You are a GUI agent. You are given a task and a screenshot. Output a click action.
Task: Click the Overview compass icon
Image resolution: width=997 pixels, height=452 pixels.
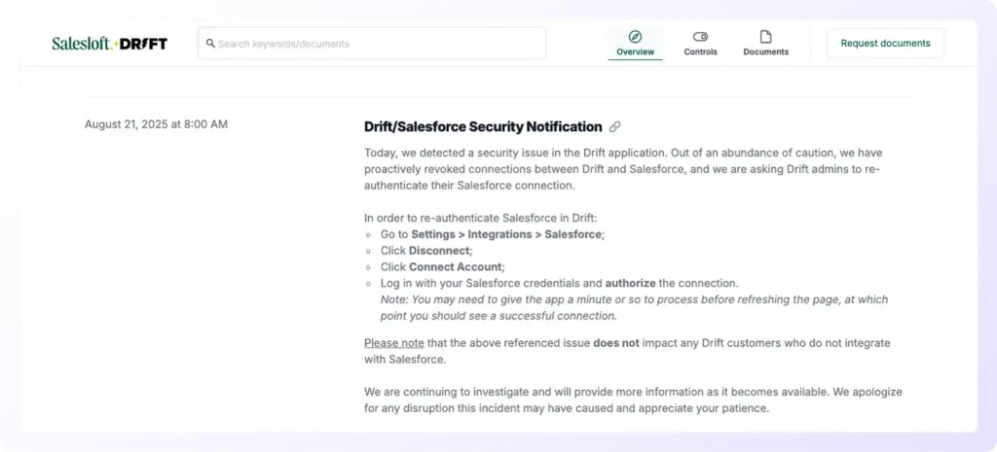[635, 37]
